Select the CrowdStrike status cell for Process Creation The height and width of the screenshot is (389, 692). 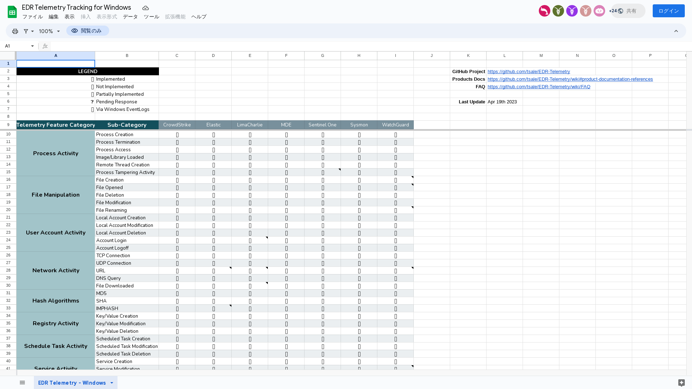(177, 134)
